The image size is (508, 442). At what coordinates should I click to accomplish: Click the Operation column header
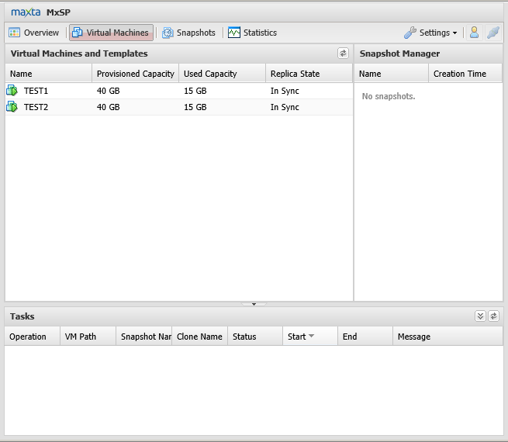[33, 337]
